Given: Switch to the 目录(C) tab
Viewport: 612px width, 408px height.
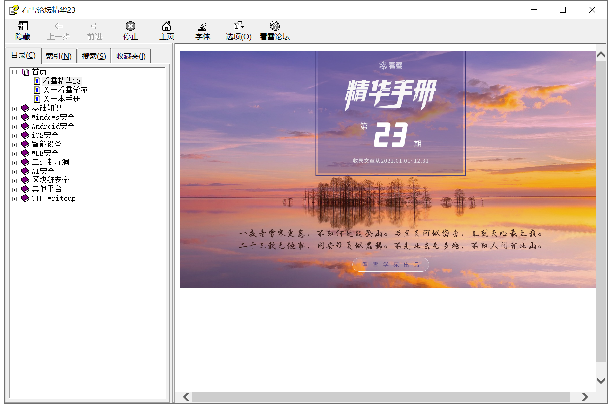Looking at the screenshot, I should coord(23,55).
